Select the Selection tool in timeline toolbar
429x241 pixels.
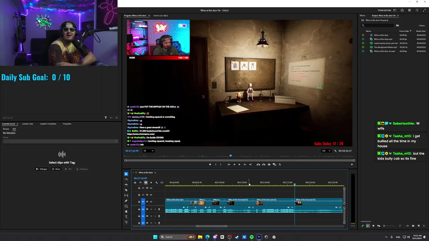click(x=126, y=174)
